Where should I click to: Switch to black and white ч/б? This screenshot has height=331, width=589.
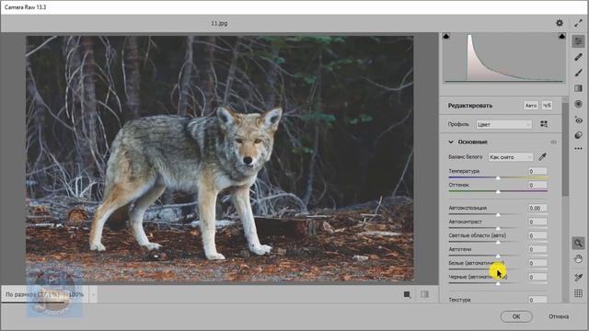(x=547, y=106)
